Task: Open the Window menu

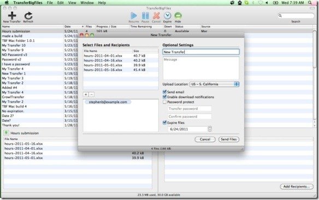Action: (x=87, y=3)
